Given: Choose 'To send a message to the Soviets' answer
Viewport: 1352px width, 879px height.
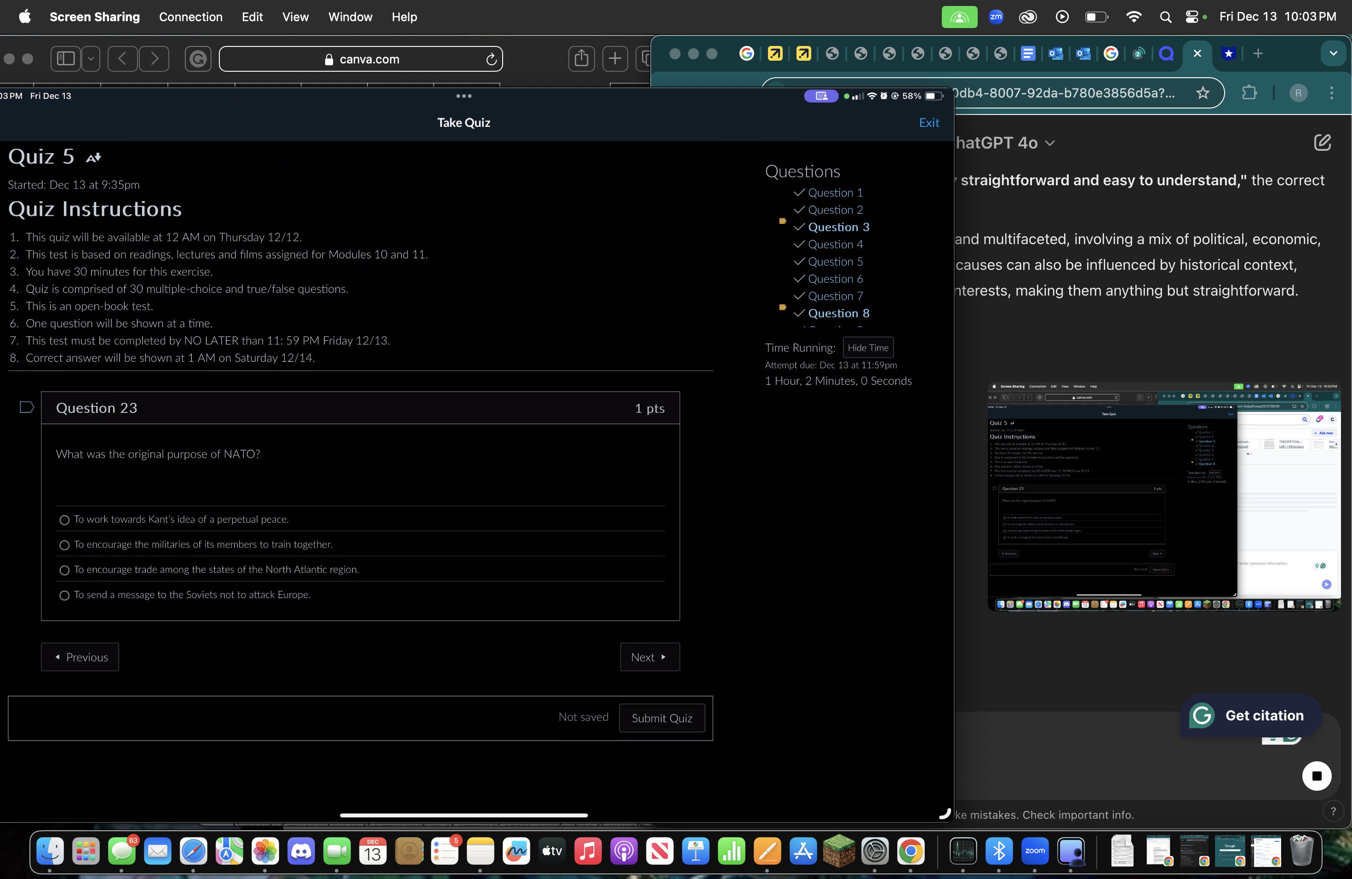Looking at the screenshot, I should (64, 595).
